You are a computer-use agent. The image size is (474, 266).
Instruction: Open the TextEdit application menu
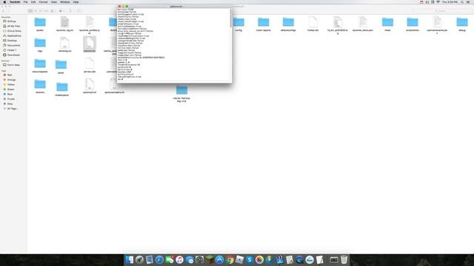coord(15,2)
